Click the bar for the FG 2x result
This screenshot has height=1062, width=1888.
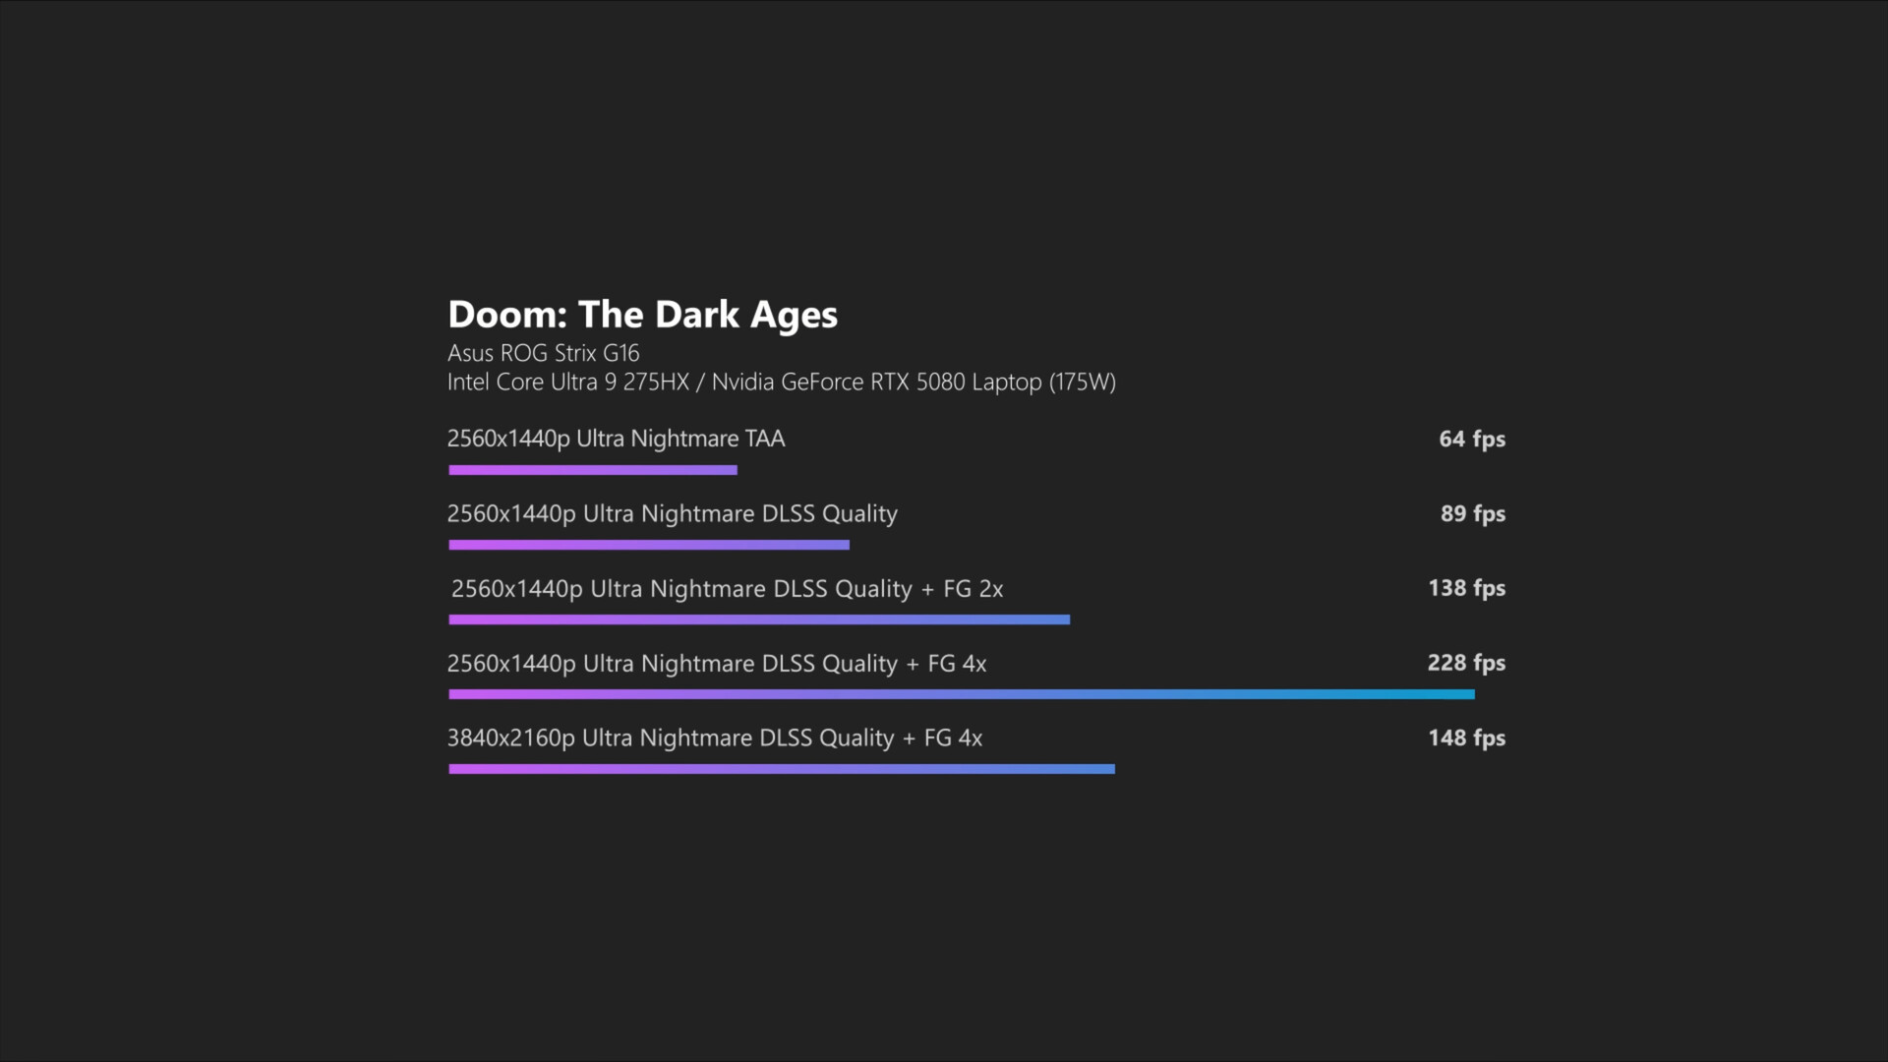759,619
